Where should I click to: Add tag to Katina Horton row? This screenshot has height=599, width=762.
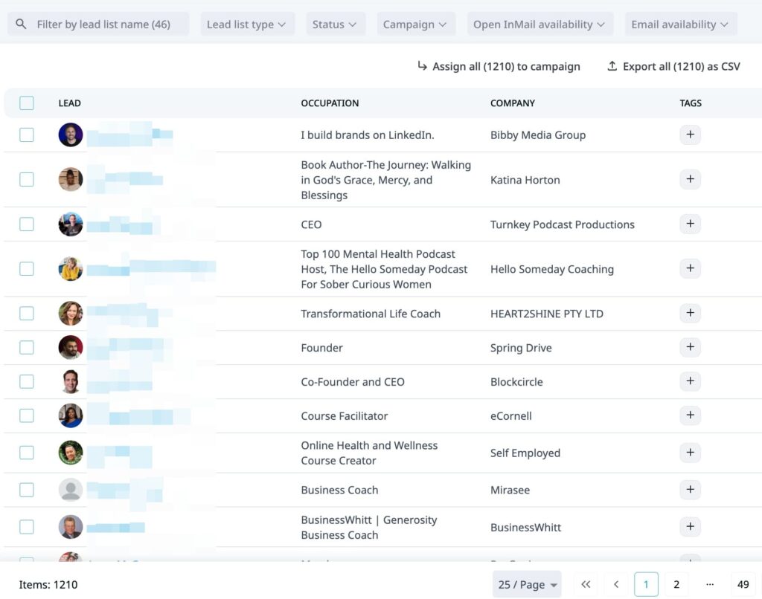pos(690,179)
